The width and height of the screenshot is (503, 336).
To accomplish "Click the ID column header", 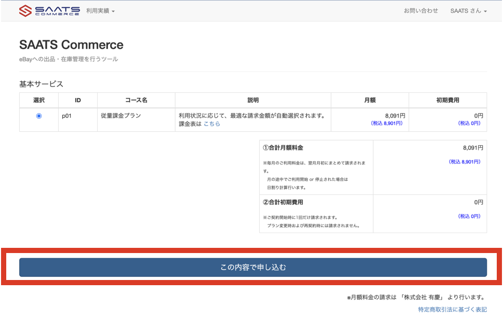I will pyautogui.click(x=78, y=100).
